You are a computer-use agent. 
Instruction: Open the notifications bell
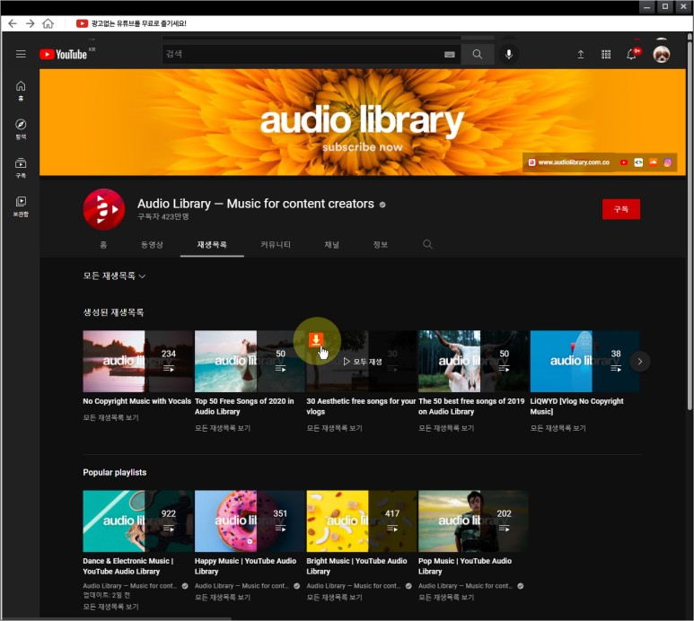(x=631, y=55)
